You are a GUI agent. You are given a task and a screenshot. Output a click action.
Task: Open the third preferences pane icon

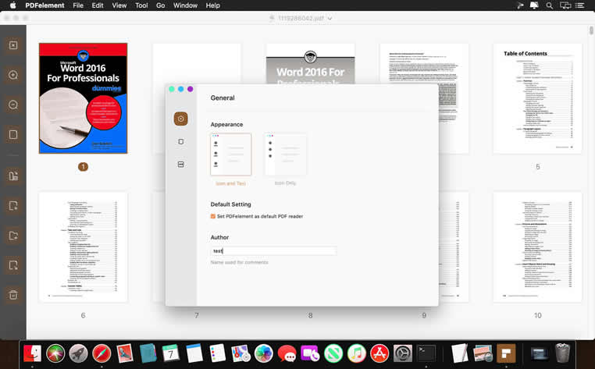click(x=181, y=164)
